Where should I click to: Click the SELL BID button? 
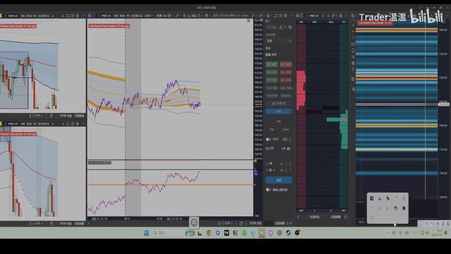[x=286, y=80]
